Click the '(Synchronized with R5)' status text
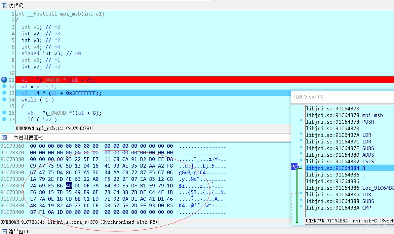 tap(128, 222)
